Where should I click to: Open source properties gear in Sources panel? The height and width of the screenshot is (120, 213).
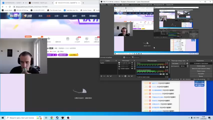coord(125,76)
